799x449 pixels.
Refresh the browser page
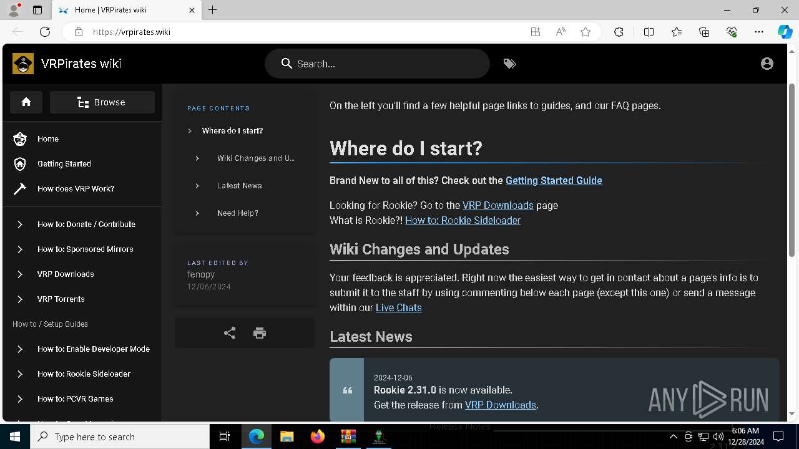45,32
